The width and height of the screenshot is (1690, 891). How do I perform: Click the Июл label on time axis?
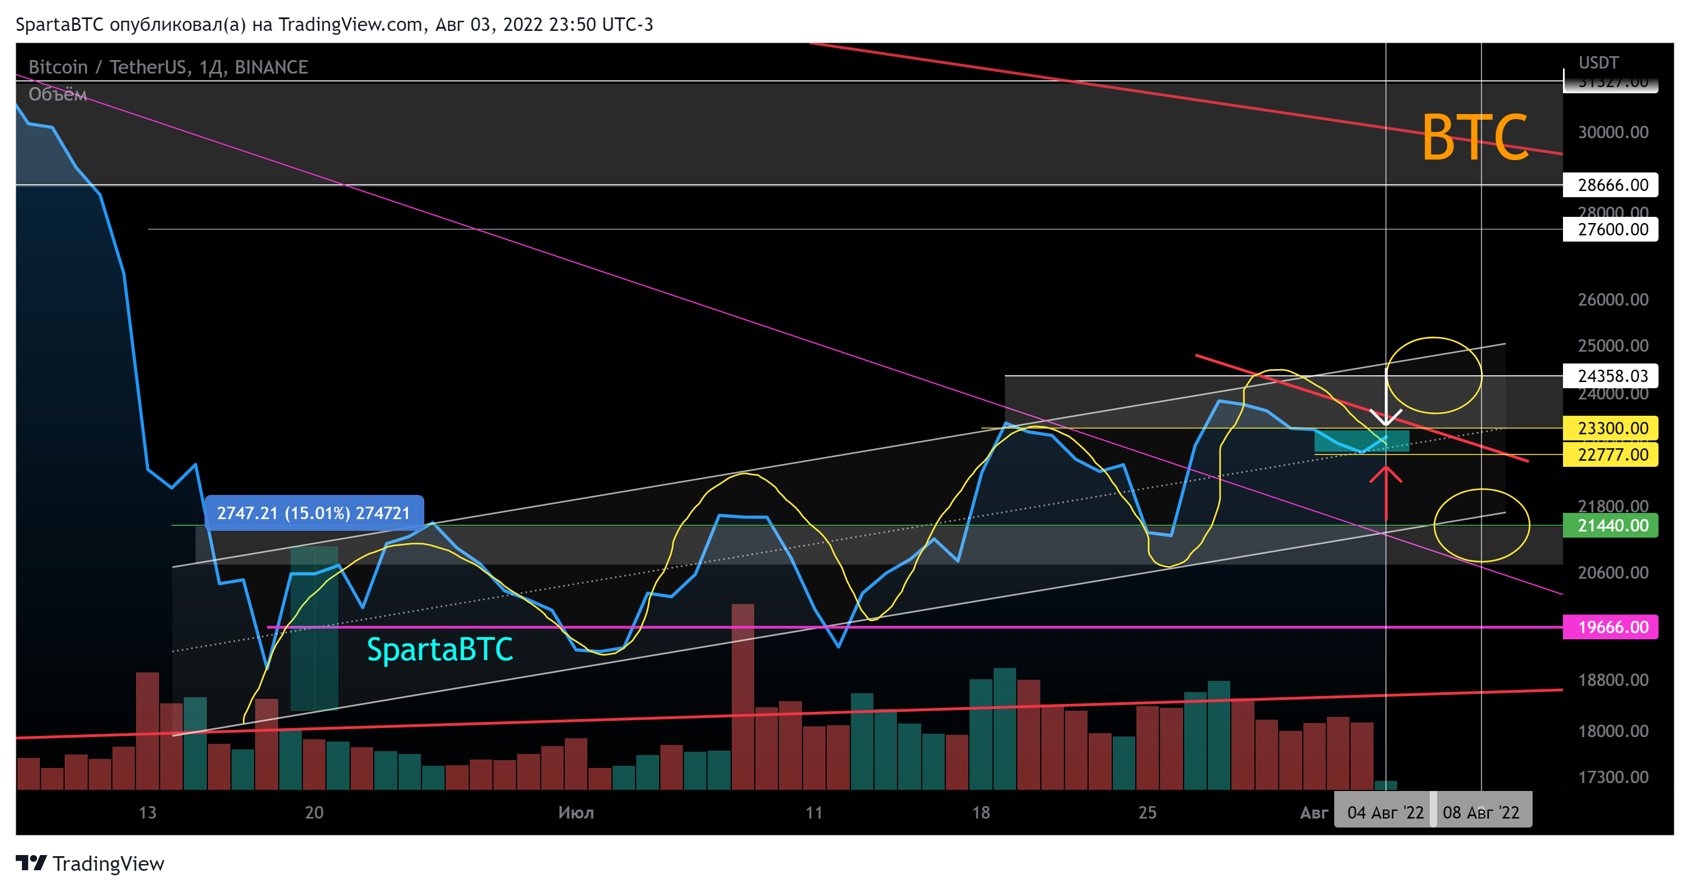click(x=576, y=813)
